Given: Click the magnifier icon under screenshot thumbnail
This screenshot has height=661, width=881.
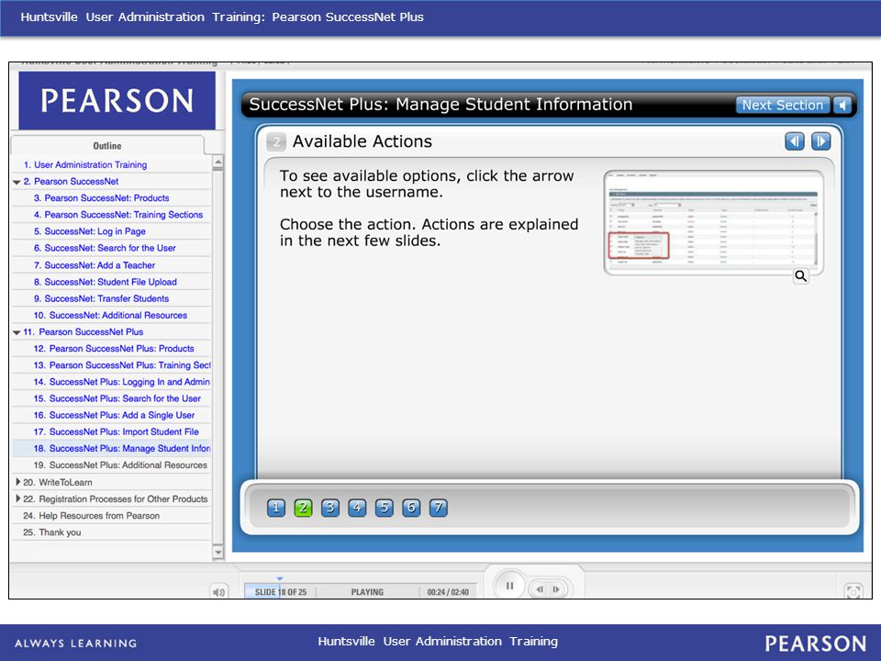Looking at the screenshot, I should [x=800, y=276].
